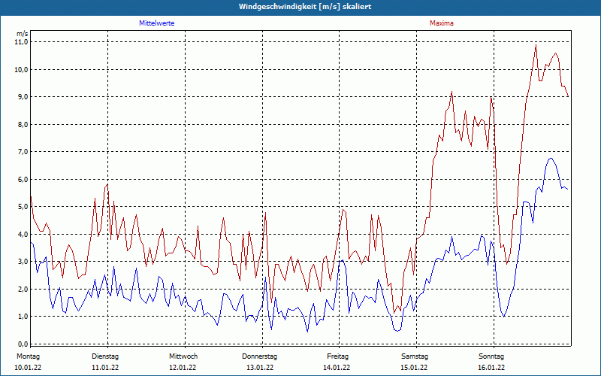The width and height of the screenshot is (601, 376).
Task: Click the 9,0 y-axis value
Action: pos(23,97)
